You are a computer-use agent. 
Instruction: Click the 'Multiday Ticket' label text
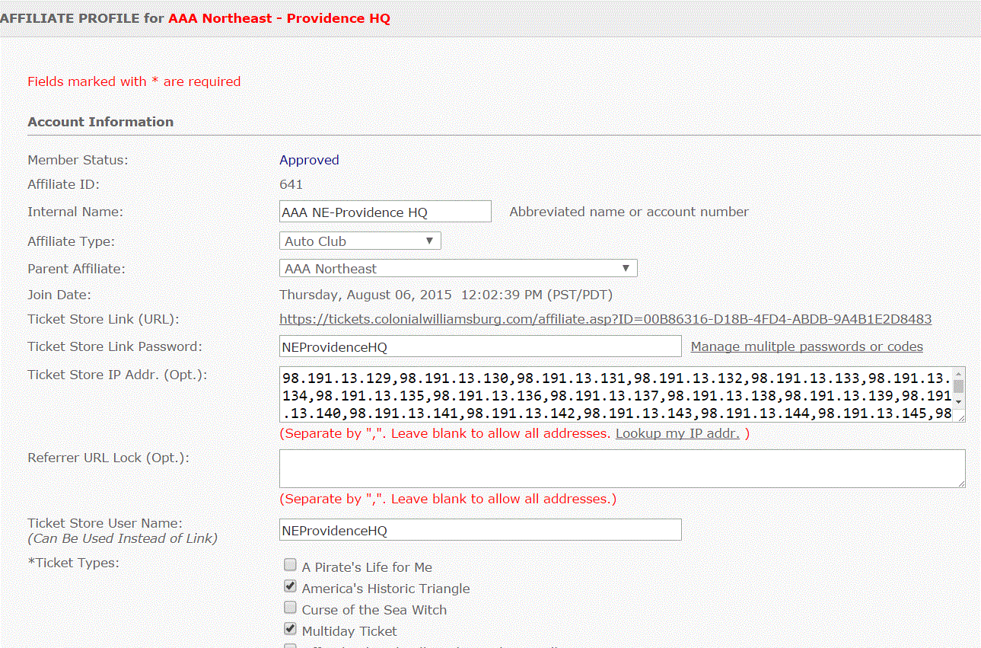coord(349,631)
